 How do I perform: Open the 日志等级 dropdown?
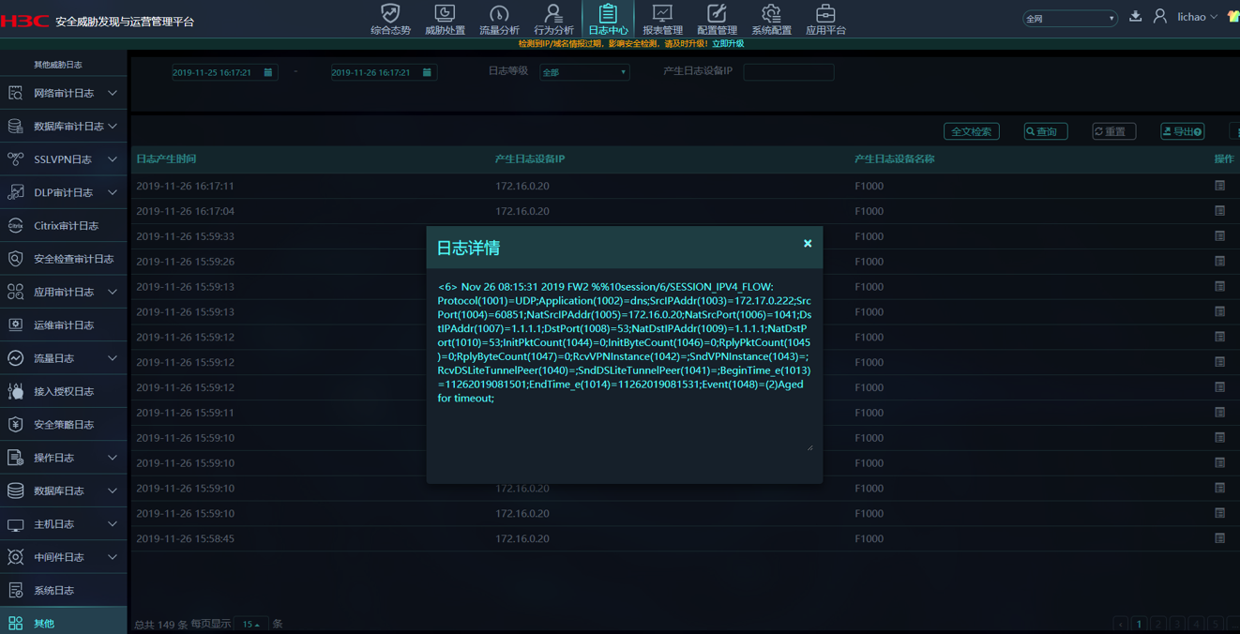tap(583, 72)
